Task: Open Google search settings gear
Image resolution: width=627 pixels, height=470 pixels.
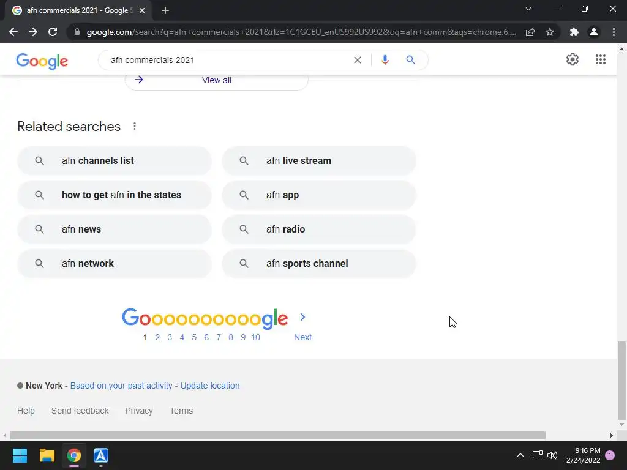Action: click(573, 59)
